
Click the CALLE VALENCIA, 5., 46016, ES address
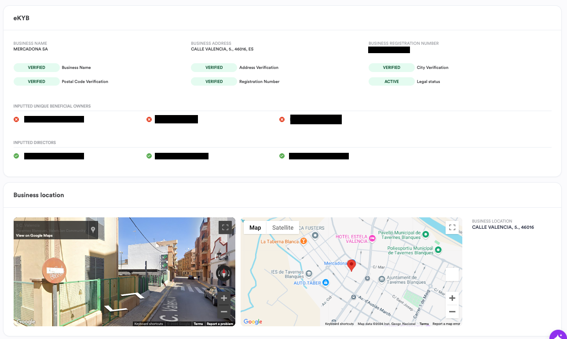(222, 49)
